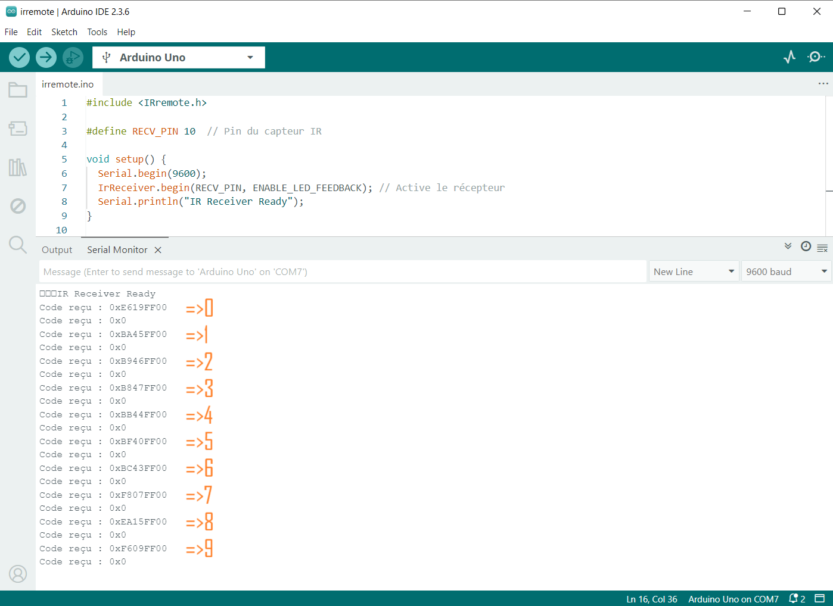Click serial output line 0xF807FF00
The width and height of the screenshot is (833, 606).
[x=103, y=495]
